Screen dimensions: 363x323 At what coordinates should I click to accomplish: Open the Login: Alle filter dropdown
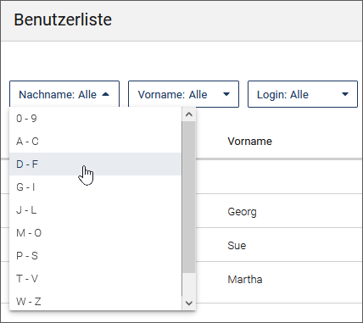point(303,94)
